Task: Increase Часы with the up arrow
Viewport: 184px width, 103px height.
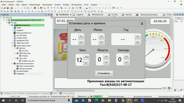Action: (x=86, y=57)
